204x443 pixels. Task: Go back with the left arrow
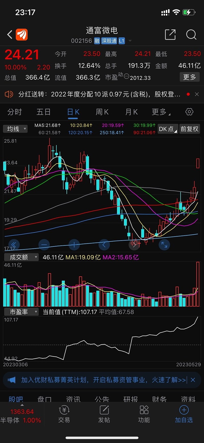(10, 35)
